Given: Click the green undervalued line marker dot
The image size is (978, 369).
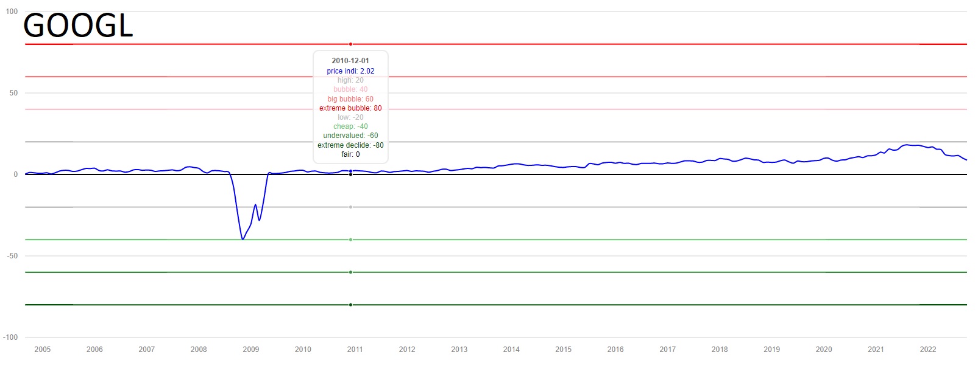Looking at the screenshot, I should 350,272.
